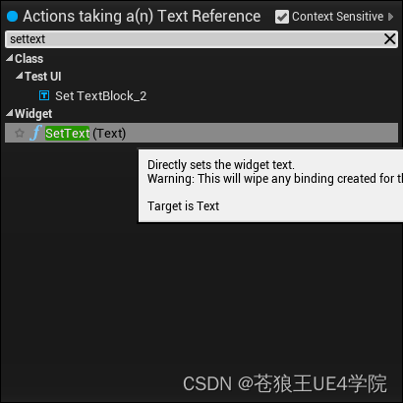The height and width of the screenshot is (403, 403).
Task: Click the Class category label
Action: (x=29, y=59)
